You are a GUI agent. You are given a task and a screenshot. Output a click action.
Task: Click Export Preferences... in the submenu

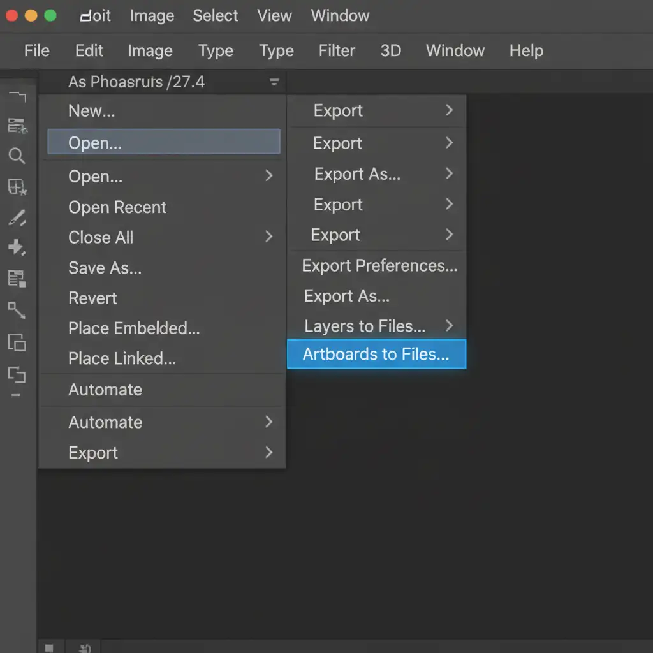pyautogui.click(x=379, y=266)
